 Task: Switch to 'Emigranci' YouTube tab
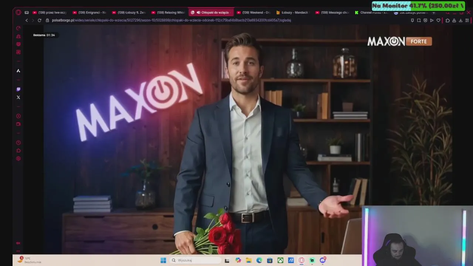tap(90, 13)
